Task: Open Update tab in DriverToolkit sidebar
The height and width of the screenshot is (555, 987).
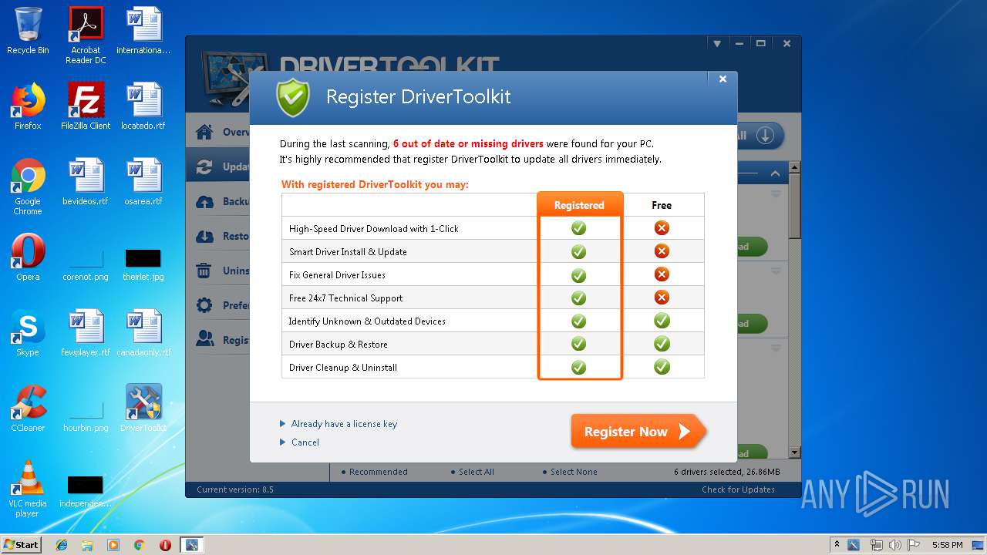Action: click(218, 166)
